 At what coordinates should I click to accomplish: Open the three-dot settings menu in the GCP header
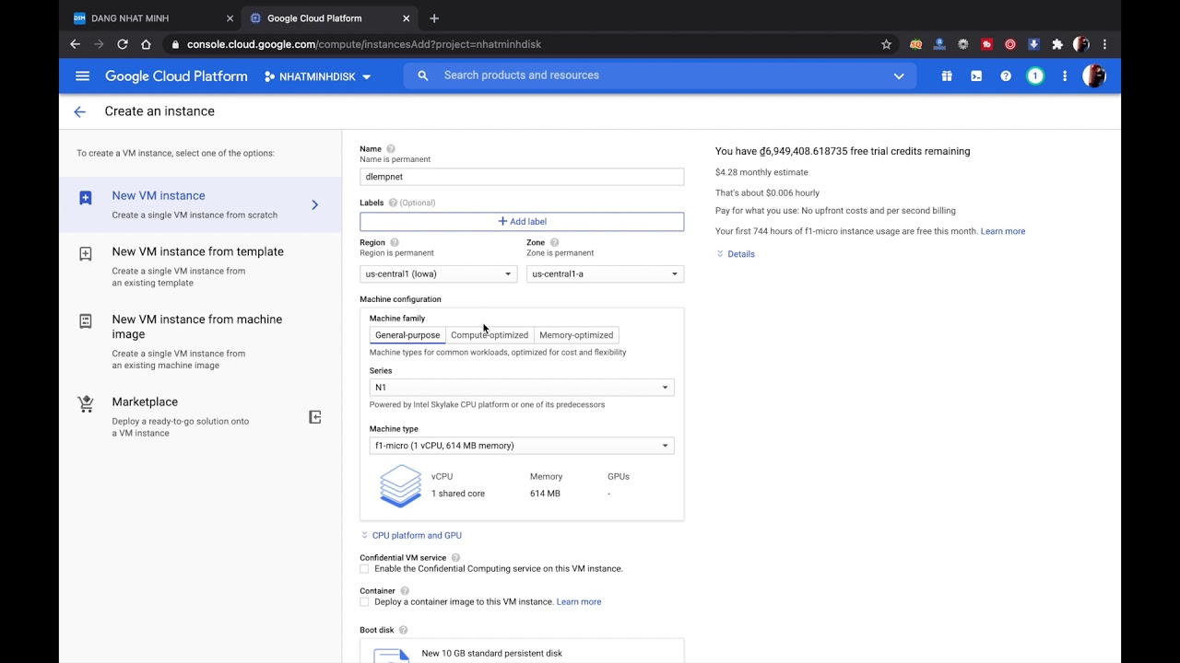pos(1065,76)
